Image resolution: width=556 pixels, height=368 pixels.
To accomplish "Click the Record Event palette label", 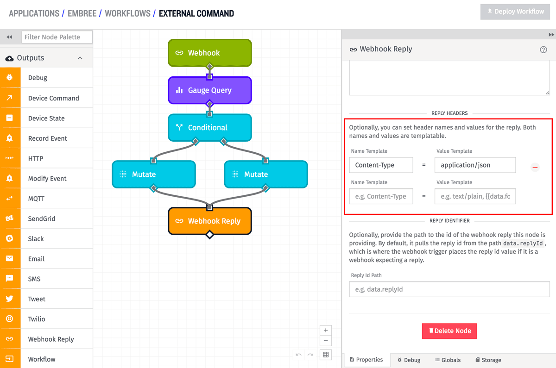I will (48, 138).
